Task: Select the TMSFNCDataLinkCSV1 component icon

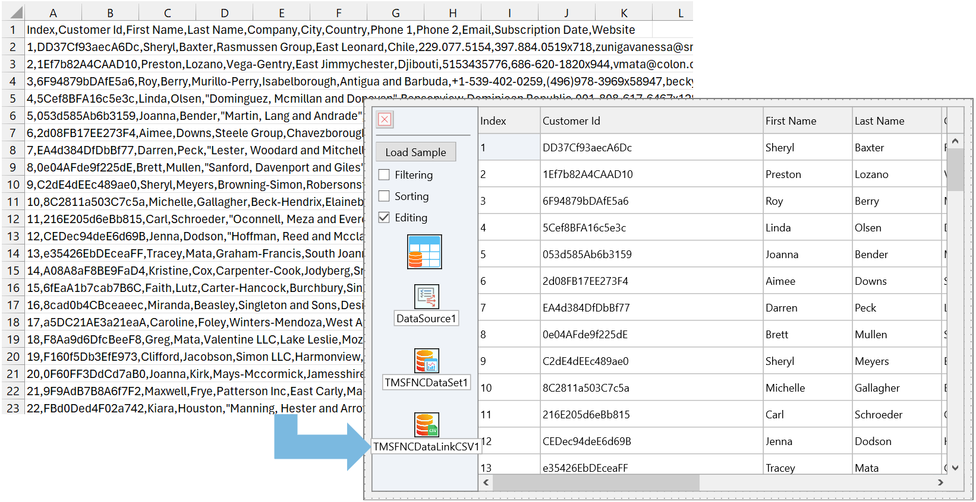Action: (426, 424)
